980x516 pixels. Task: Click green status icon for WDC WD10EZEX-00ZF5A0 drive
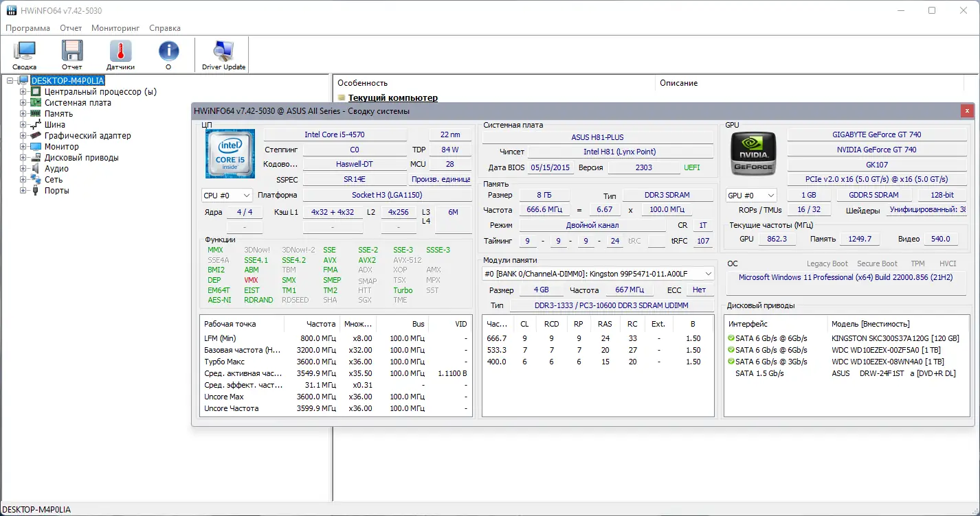(x=731, y=350)
